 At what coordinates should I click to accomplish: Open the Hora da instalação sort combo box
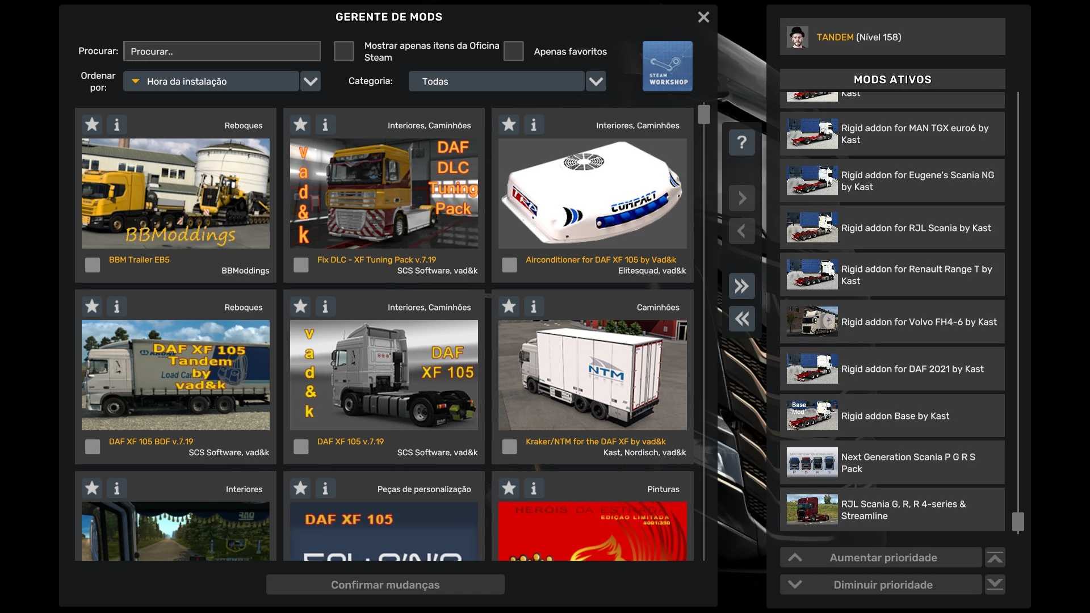[x=211, y=81]
